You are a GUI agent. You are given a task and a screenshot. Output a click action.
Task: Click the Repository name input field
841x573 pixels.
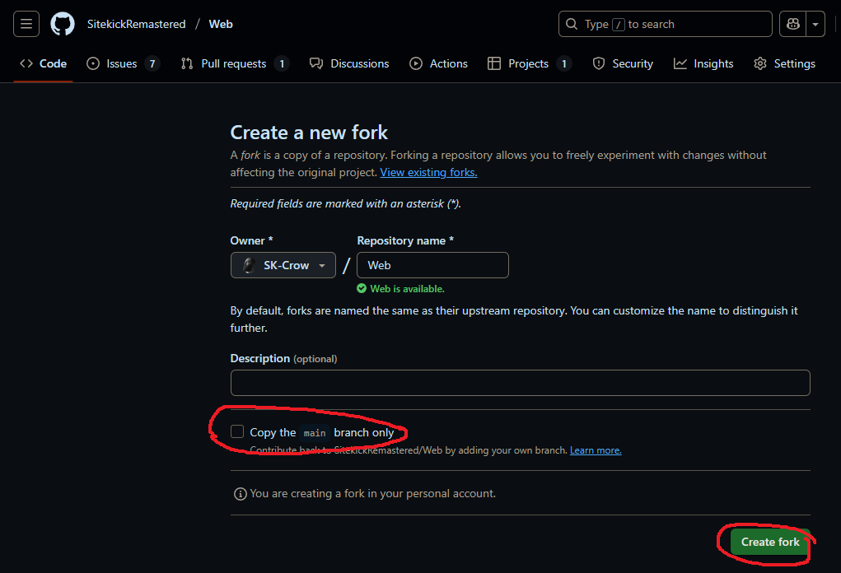pos(432,265)
